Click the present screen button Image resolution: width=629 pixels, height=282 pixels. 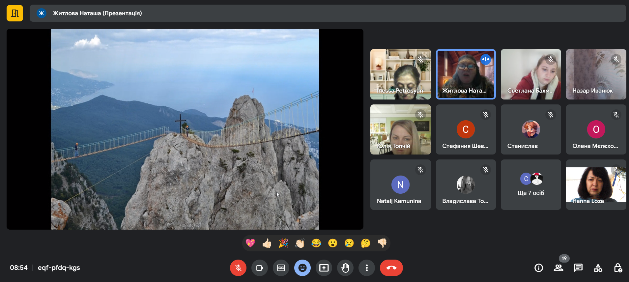324,268
